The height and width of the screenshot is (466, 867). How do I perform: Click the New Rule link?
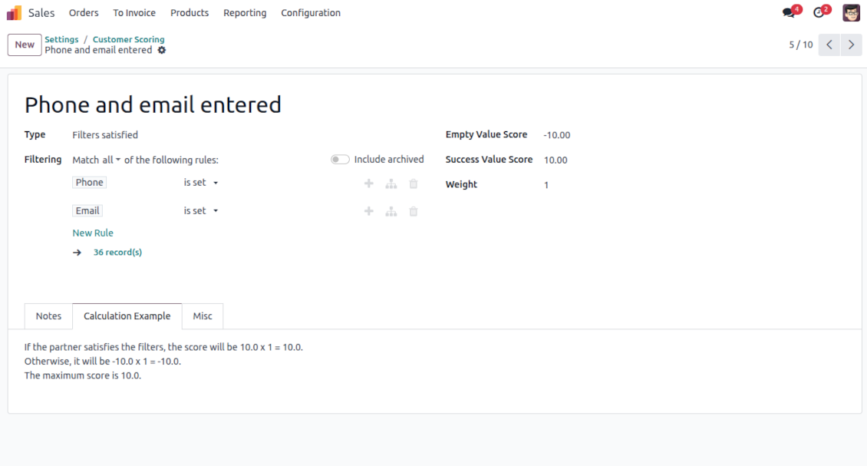93,233
